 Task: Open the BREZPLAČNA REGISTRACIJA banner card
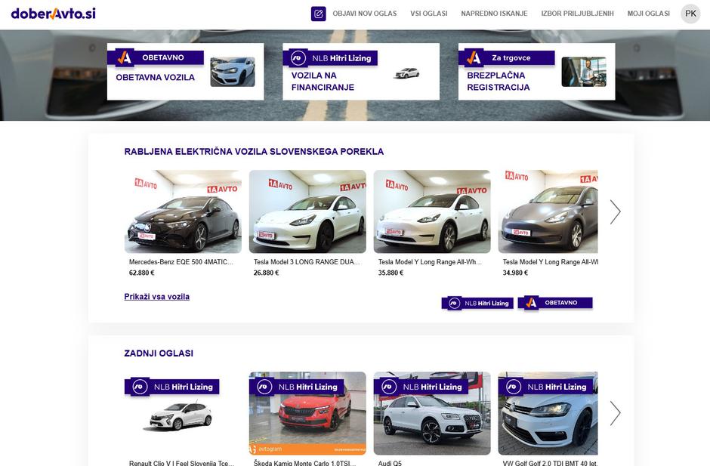tap(536, 72)
